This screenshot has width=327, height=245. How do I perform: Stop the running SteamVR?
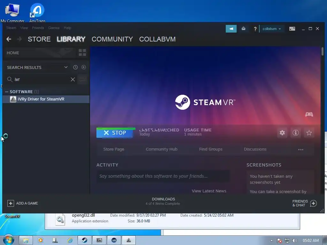[x=115, y=133]
